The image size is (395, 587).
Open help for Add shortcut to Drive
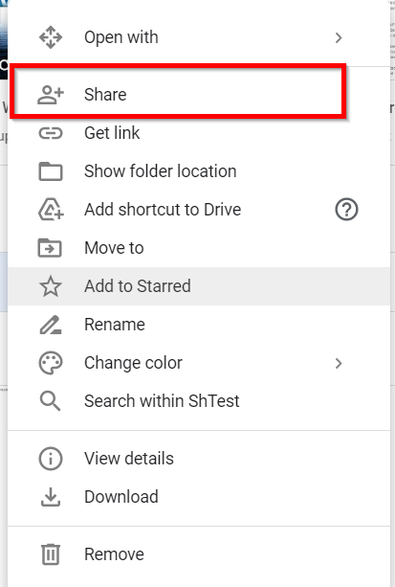[x=346, y=210]
